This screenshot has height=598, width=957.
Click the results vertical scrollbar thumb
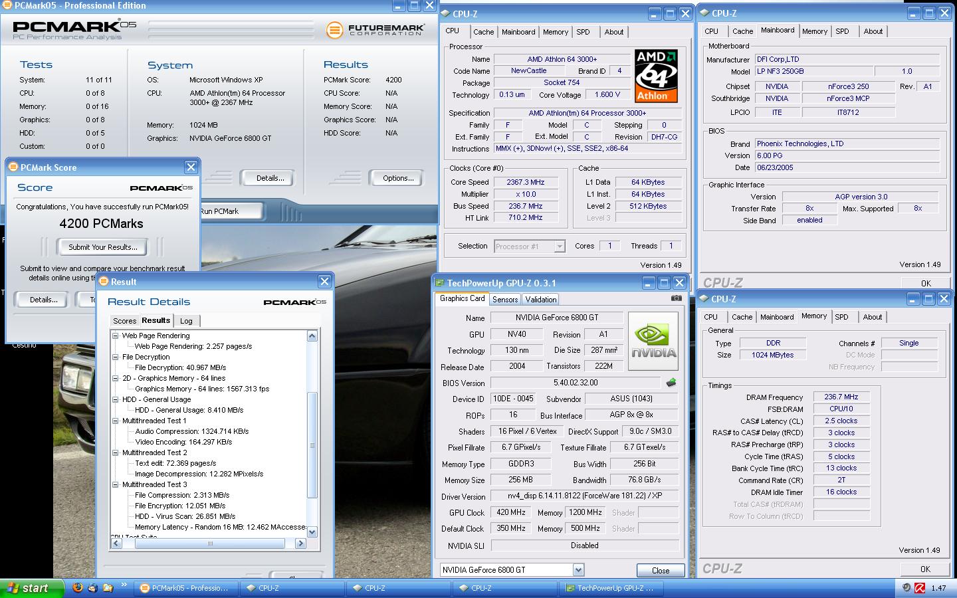point(312,445)
